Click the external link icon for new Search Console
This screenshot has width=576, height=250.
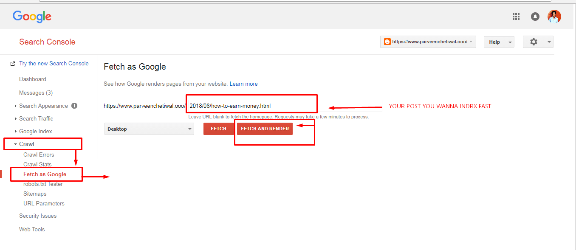(13, 64)
